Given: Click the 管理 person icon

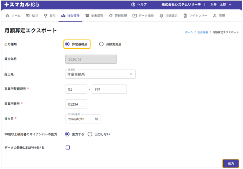Looking at the screenshot, I should (215, 16).
